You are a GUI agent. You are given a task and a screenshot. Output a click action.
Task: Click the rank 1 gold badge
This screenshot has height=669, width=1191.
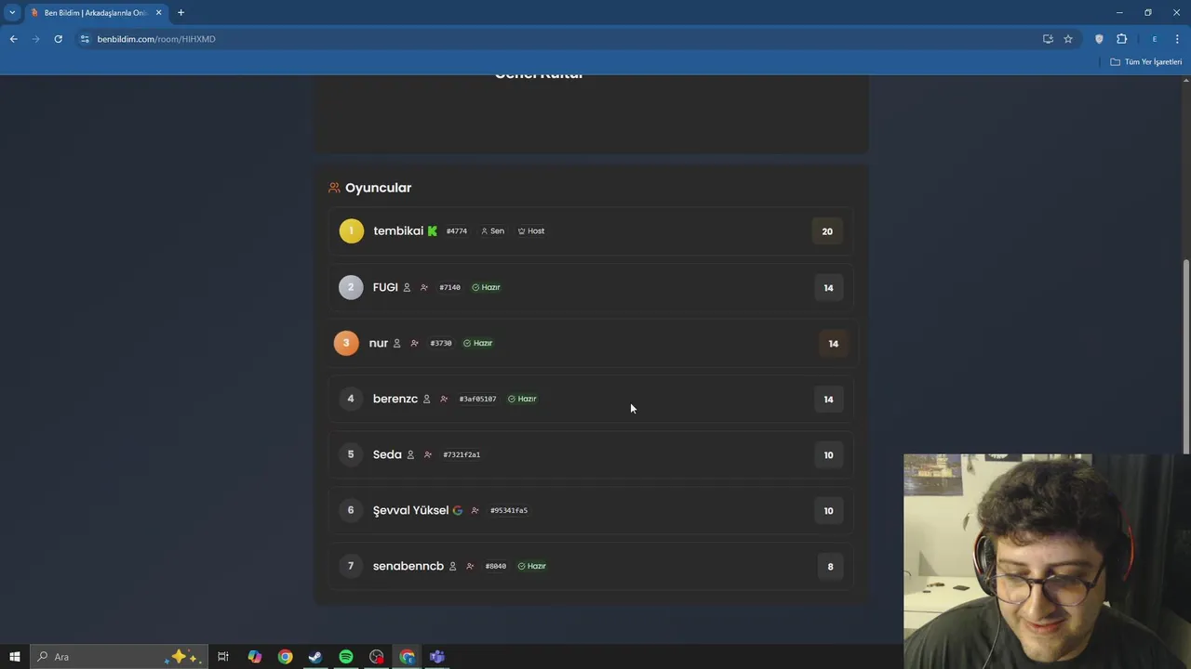pyautogui.click(x=352, y=231)
